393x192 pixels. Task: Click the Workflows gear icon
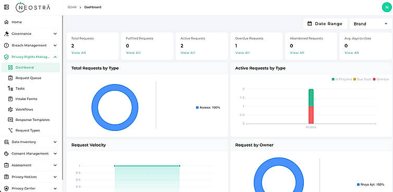click(x=10, y=110)
